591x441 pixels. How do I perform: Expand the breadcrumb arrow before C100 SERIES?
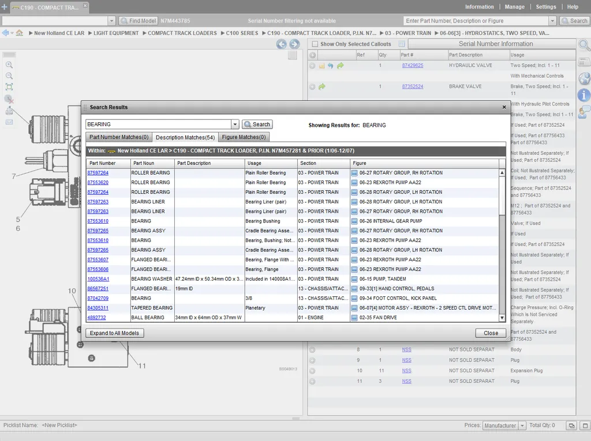pyautogui.click(x=223, y=33)
